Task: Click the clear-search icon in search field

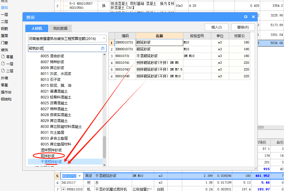Action: (103, 48)
